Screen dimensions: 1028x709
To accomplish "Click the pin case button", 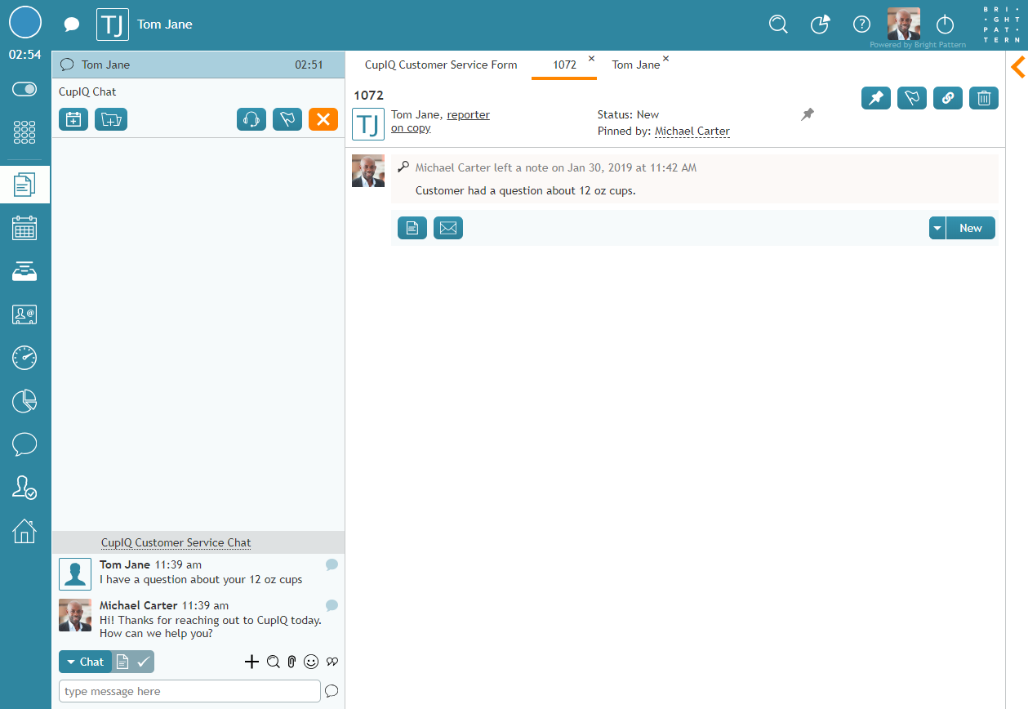I will coord(876,98).
